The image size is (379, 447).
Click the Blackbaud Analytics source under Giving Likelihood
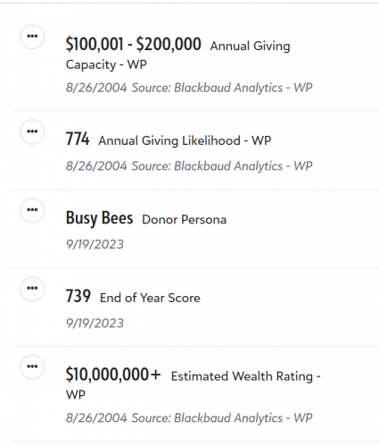(x=222, y=166)
